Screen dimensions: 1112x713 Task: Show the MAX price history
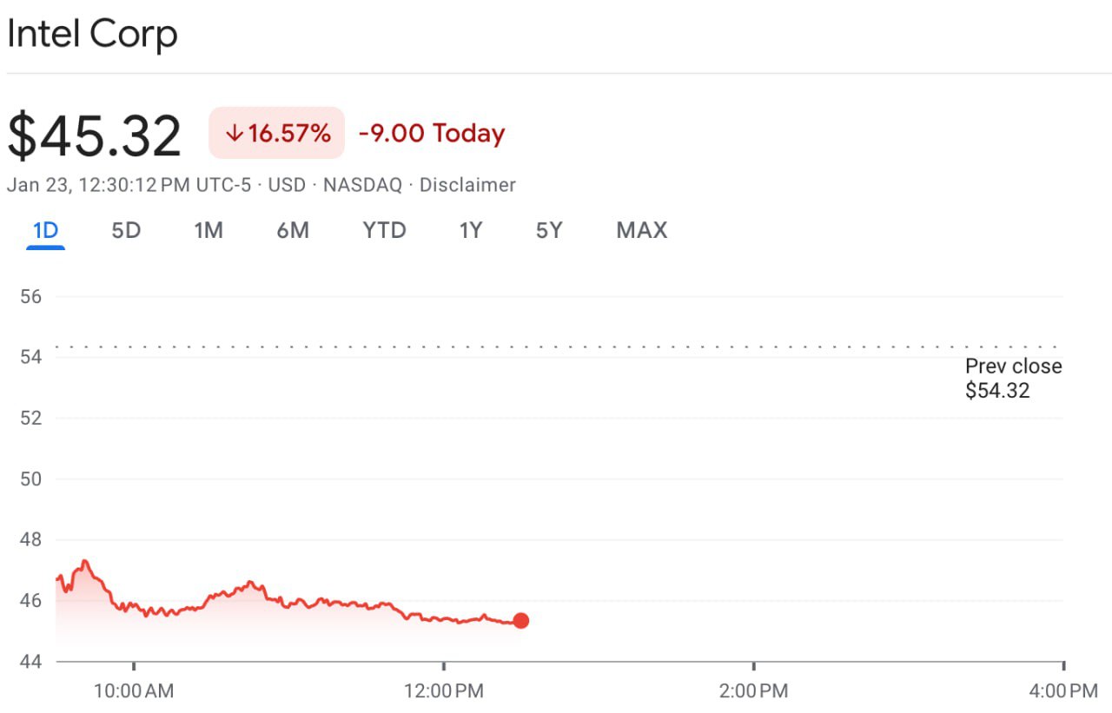[x=642, y=231]
